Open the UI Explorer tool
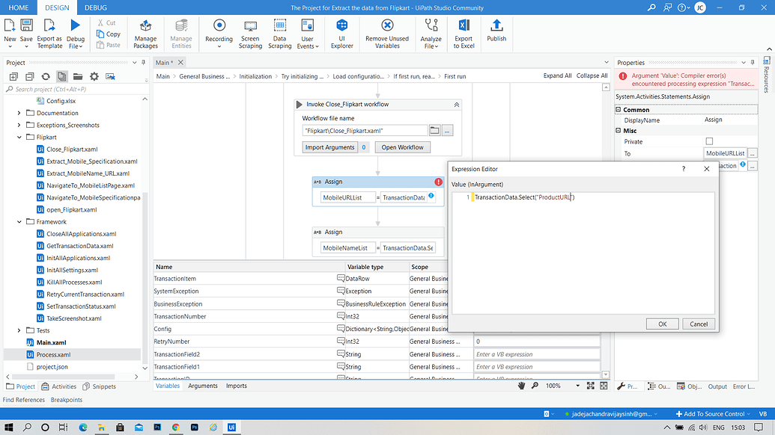 (x=341, y=34)
